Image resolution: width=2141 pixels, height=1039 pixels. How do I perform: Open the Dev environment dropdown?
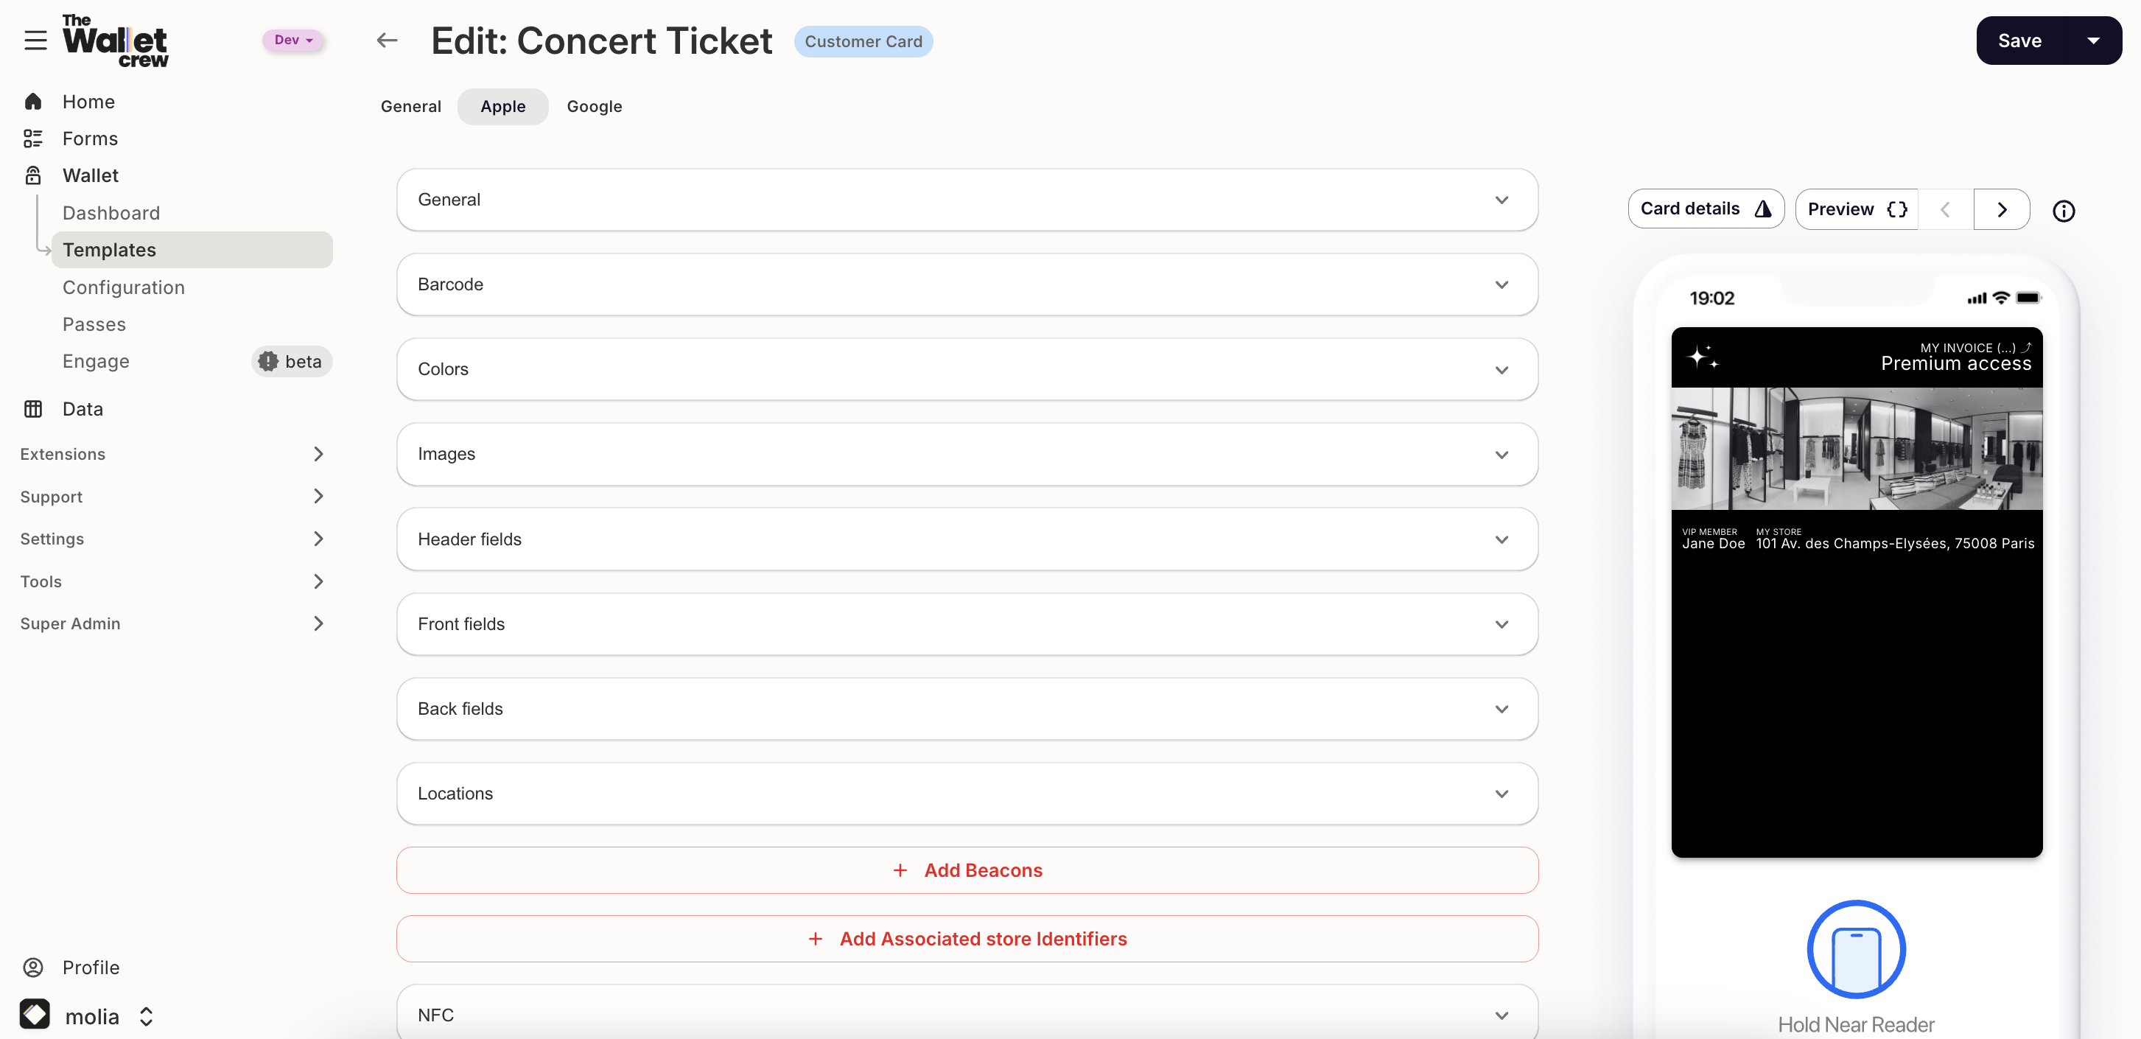tap(293, 40)
